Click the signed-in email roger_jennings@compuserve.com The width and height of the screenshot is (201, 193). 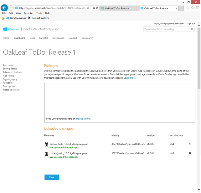coord(169,24)
